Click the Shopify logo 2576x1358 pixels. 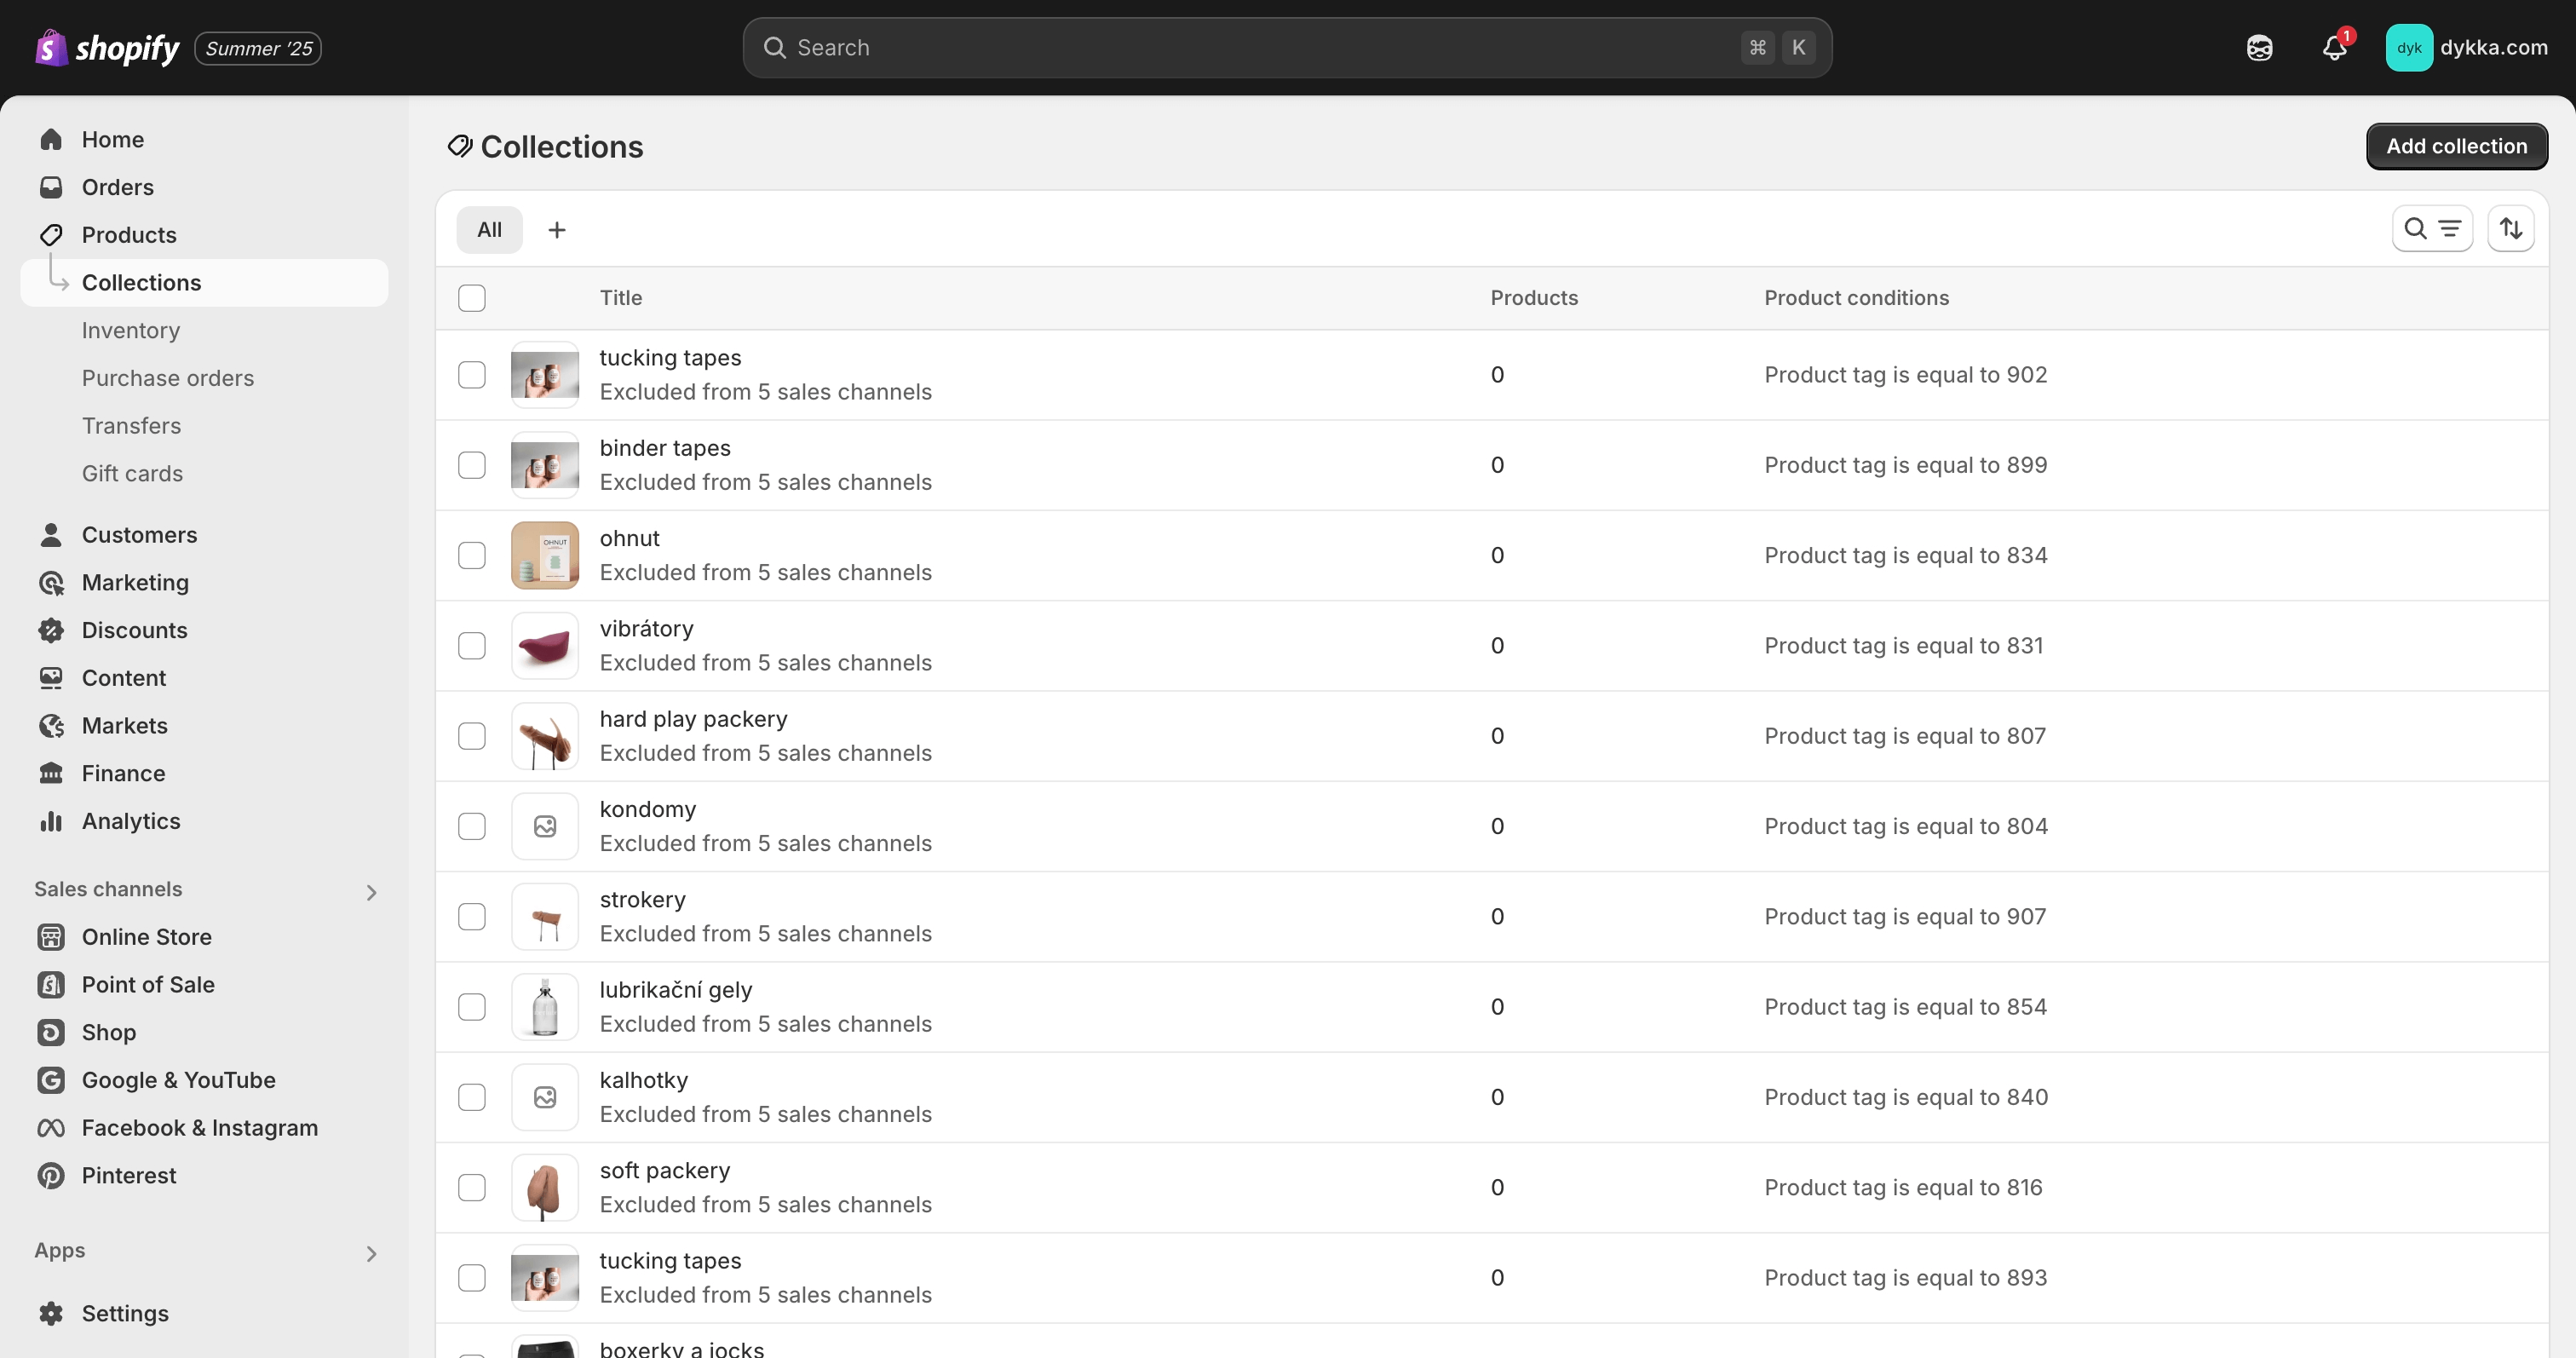107,47
